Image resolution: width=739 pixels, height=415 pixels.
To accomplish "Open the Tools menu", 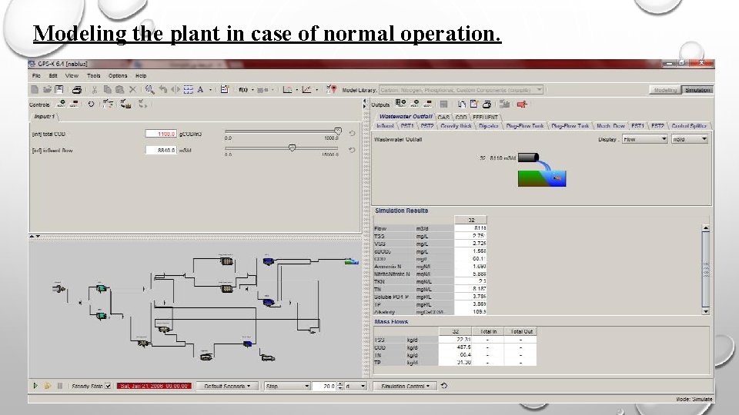I will click(x=93, y=75).
